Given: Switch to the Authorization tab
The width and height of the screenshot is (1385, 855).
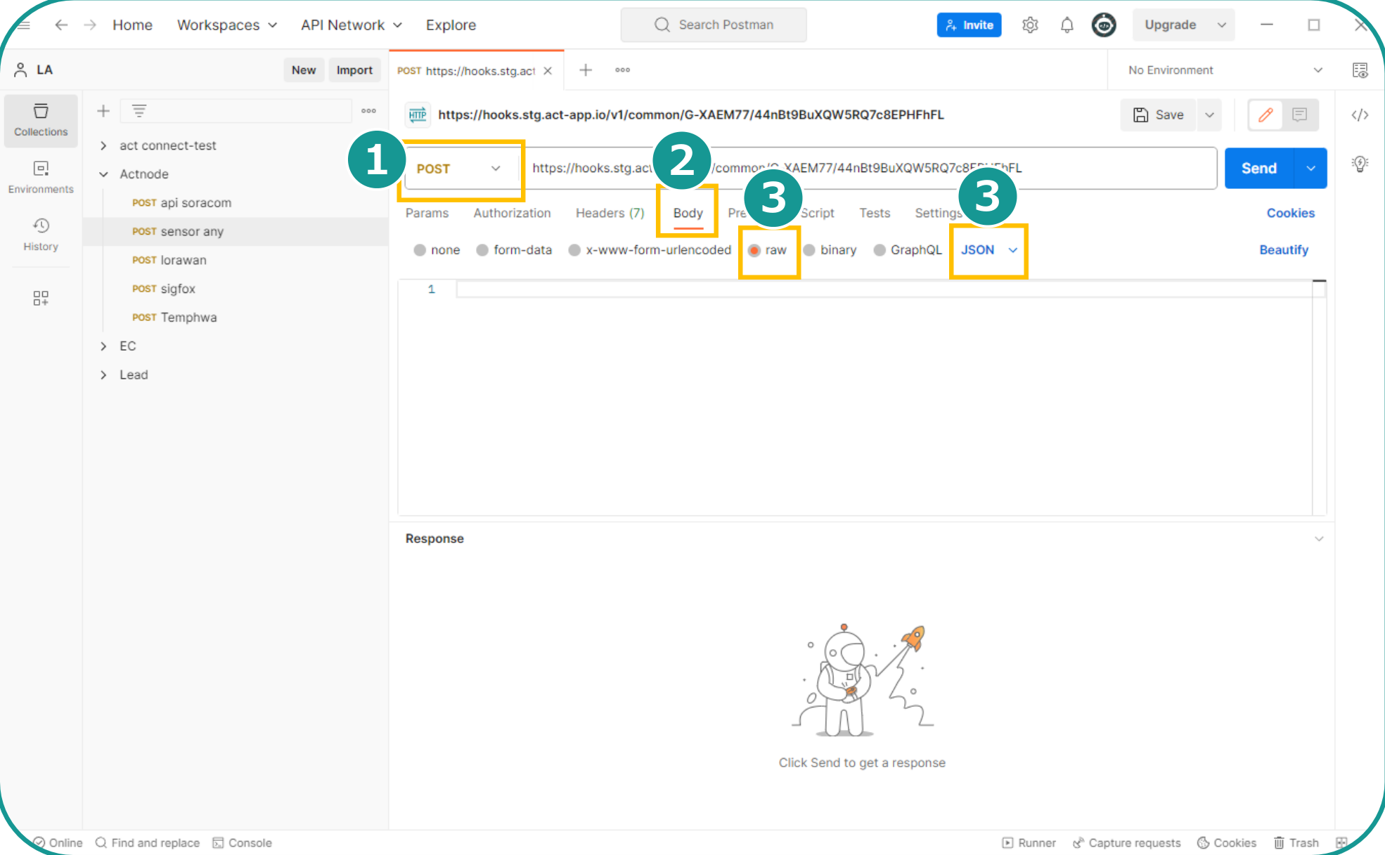Looking at the screenshot, I should 512,213.
